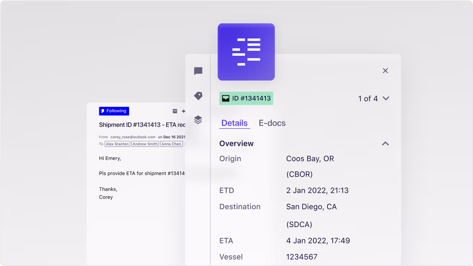Click destination value San Diego, CA

tap(311, 207)
